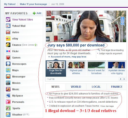128x118 pixels.
Task: Click the Dow Jones green up arrow
Action: click(x=36, y=45)
